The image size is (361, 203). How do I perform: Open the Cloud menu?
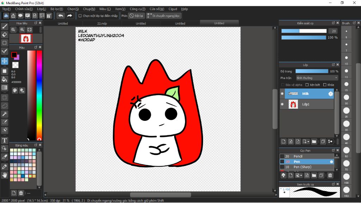(x=173, y=9)
